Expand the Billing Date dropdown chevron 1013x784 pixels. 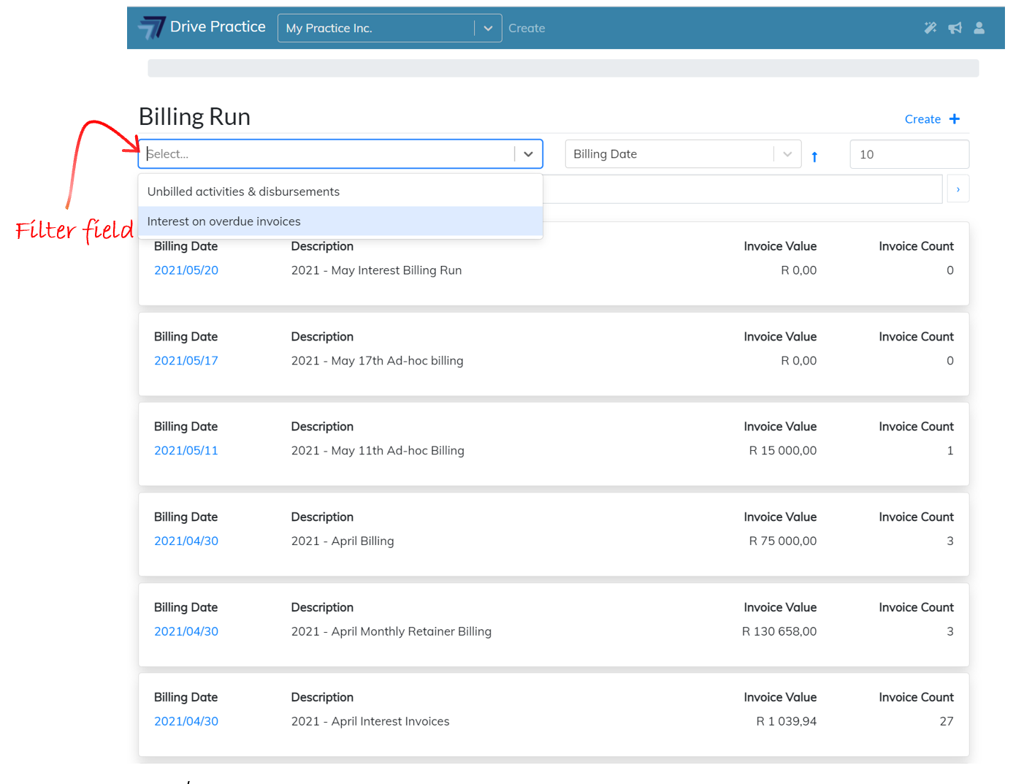tap(787, 154)
